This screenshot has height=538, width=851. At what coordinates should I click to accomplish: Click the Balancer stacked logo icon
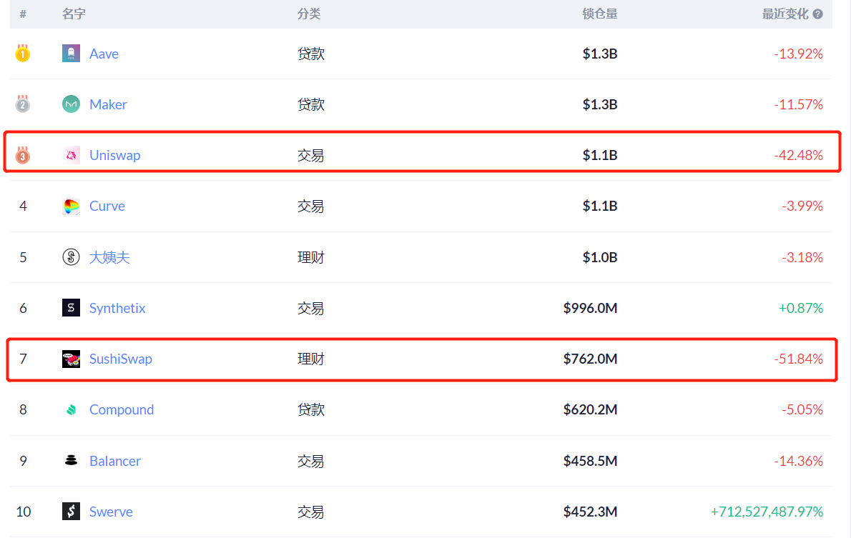point(71,461)
